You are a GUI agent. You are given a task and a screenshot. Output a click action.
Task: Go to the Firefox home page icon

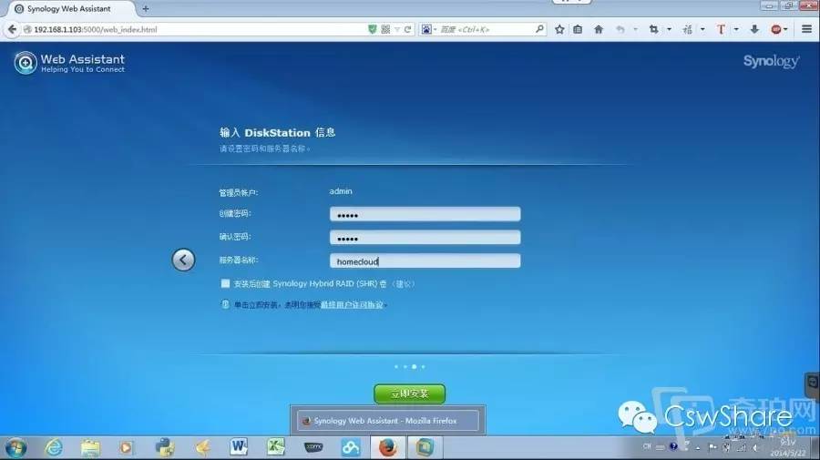599,29
